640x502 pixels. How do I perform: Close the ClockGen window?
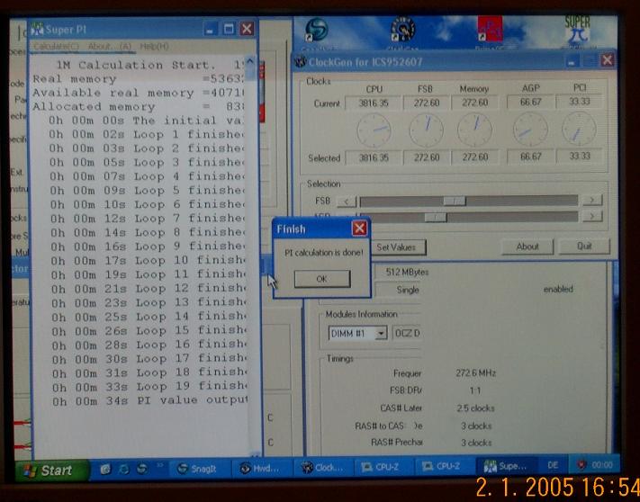[608, 60]
